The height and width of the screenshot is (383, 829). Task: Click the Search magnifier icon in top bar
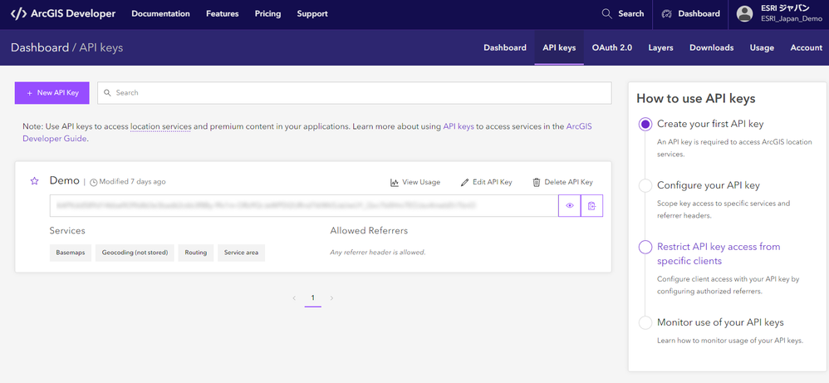pos(607,14)
